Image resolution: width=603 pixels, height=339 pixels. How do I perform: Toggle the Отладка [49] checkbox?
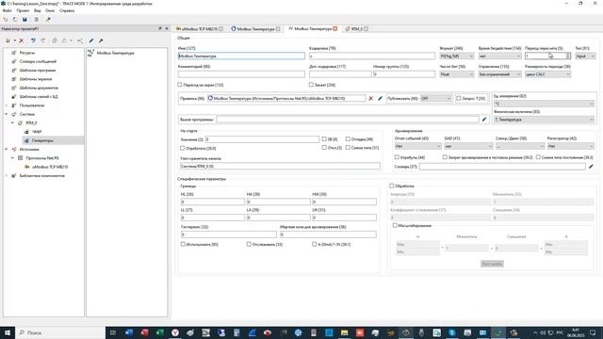348,139
